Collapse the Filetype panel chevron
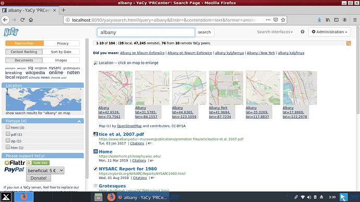This screenshot has height=202, width=360. pos(79,121)
